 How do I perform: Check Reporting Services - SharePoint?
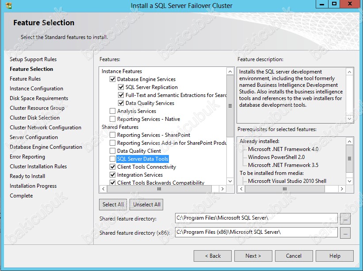[x=112, y=135]
